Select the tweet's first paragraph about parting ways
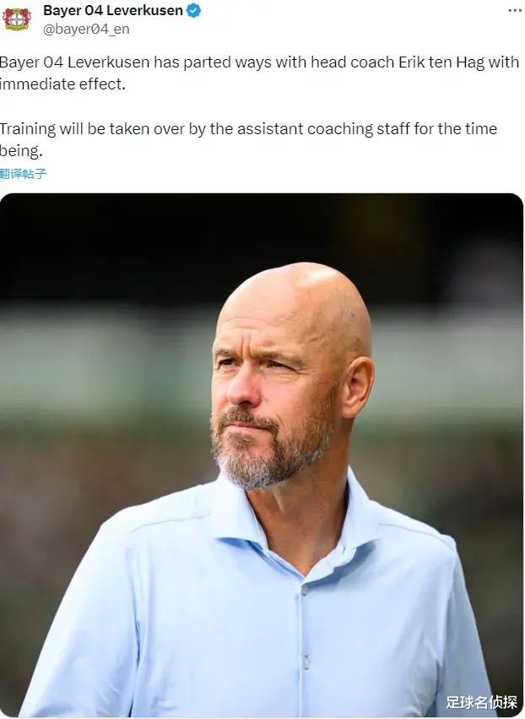 tap(259, 73)
